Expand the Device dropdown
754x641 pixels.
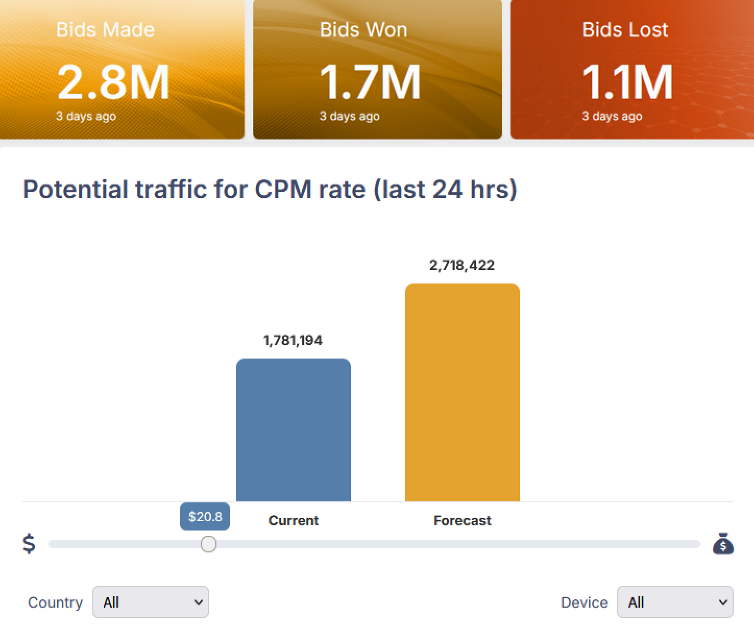pos(675,602)
